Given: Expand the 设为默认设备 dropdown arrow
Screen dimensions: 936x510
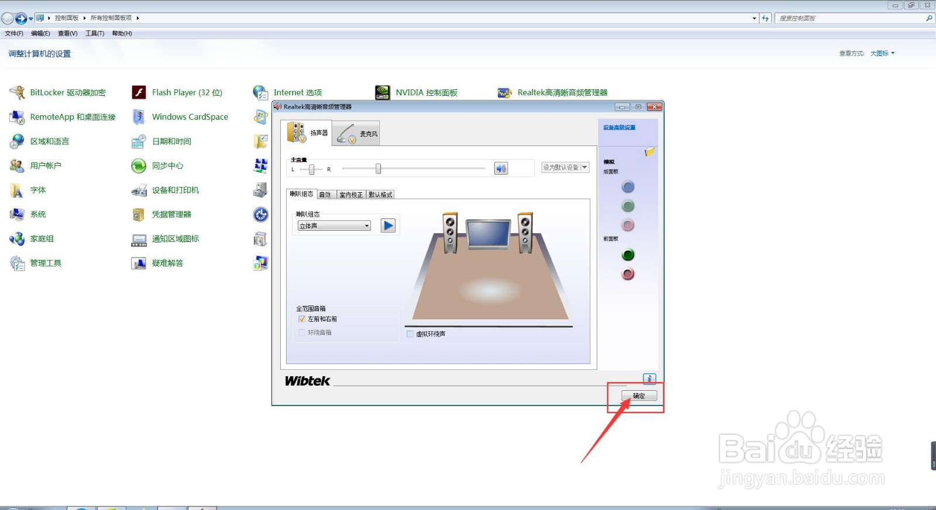Looking at the screenshot, I should point(584,167).
